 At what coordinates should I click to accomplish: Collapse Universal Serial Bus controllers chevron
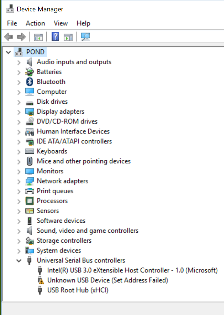point(19,261)
